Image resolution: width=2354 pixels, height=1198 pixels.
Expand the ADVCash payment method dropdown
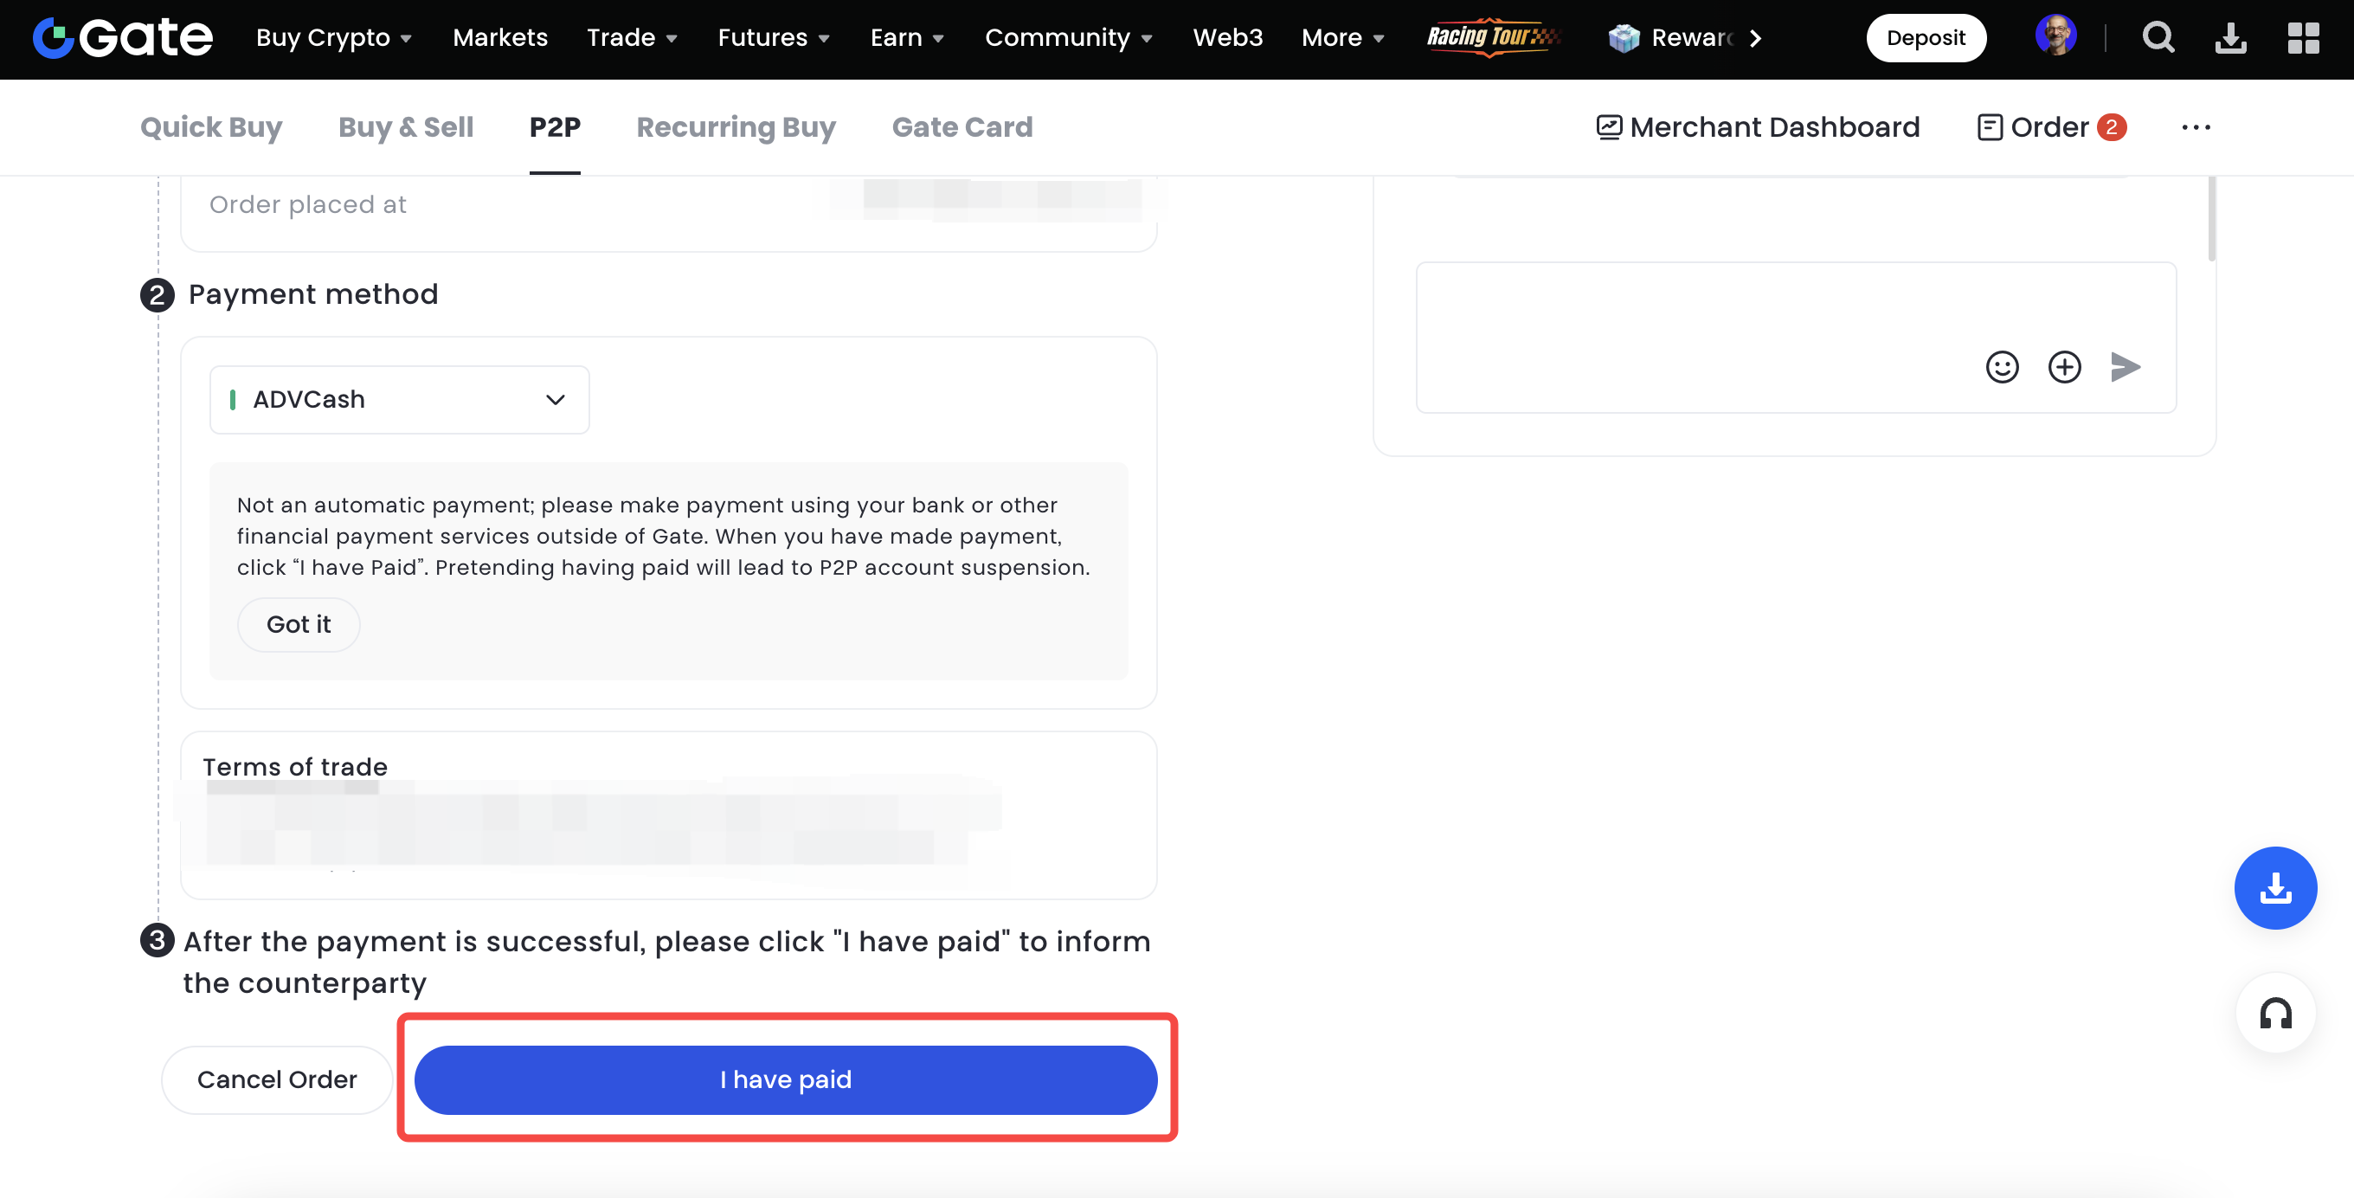click(399, 400)
